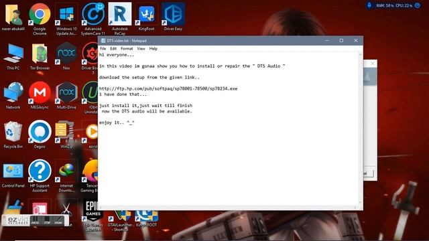Image resolution: width=429 pixels, height=241 pixels.
Task: Open the View menu in Notepad
Action: (x=141, y=49)
